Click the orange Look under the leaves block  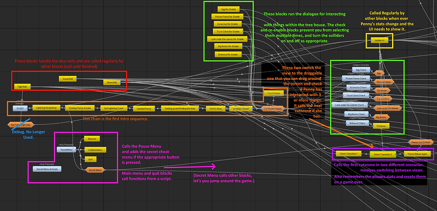pos(388,107)
